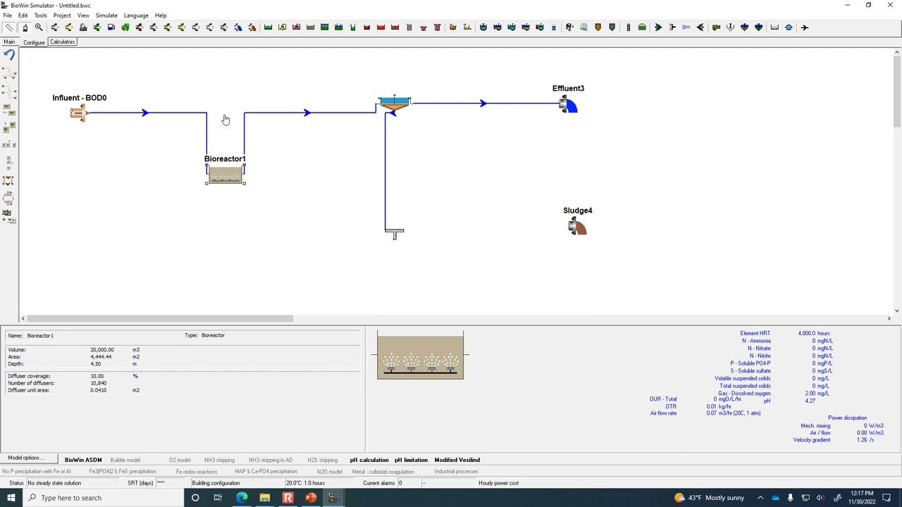Open the Edit menu
The image size is (902, 507).
tap(23, 15)
